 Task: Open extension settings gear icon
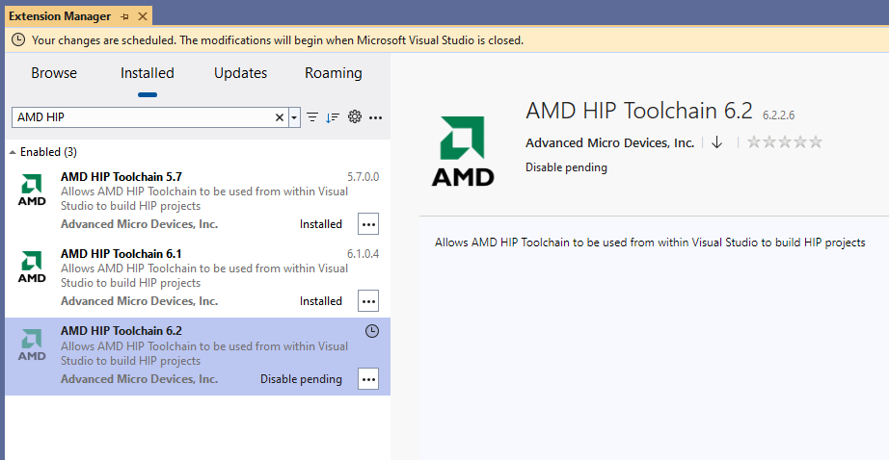pos(355,117)
